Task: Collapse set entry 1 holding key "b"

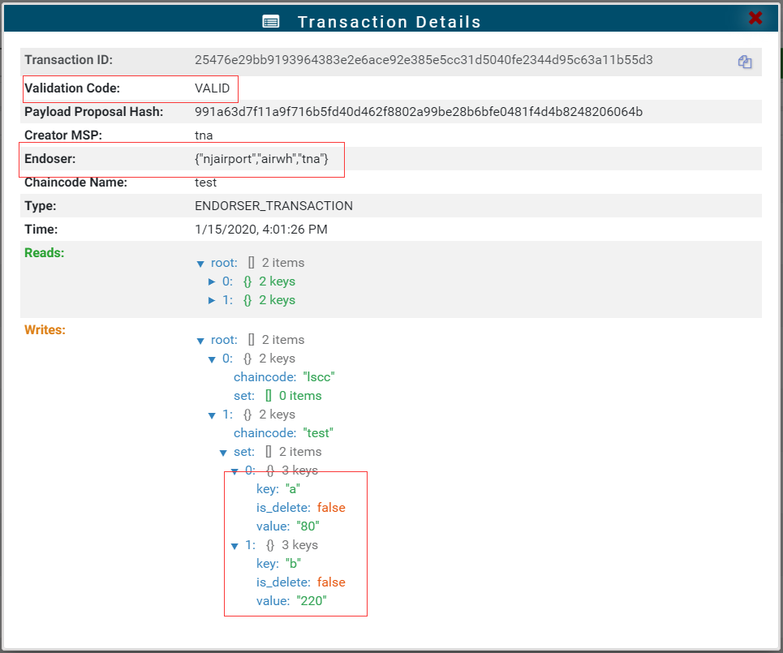Action: [234, 546]
